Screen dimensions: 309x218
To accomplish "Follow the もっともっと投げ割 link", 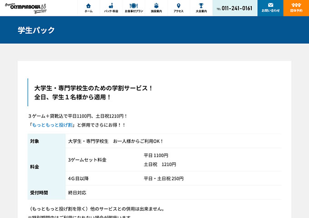I will click(52, 125).
